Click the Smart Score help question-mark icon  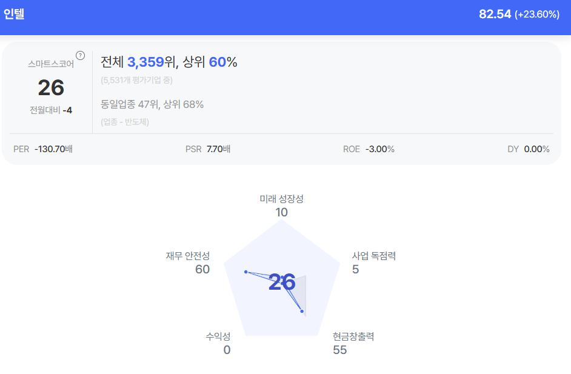coord(80,56)
